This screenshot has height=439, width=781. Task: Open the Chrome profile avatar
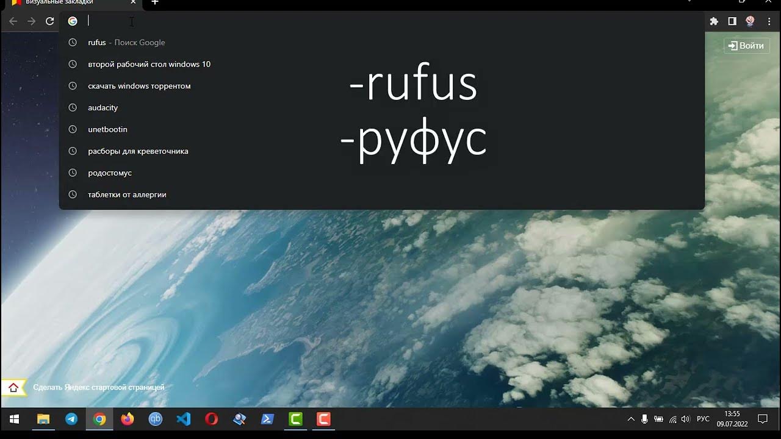750,21
